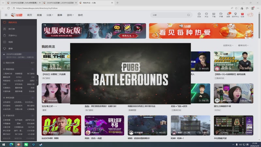
Task: Open the 任务 gift box icon
Action: tap(242, 15)
